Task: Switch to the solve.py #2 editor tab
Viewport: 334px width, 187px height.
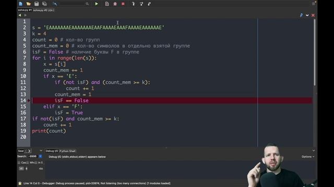Action: pyautogui.click(x=43, y=10)
